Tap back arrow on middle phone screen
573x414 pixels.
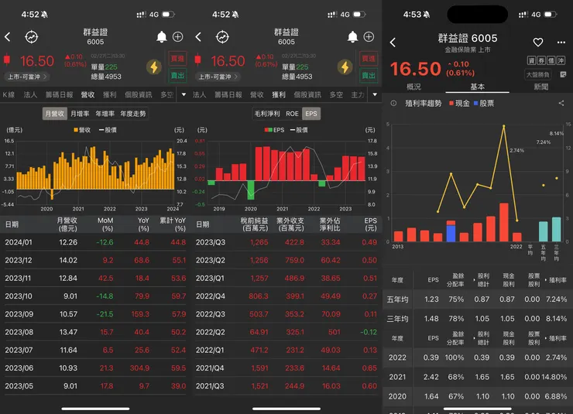click(198, 37)
